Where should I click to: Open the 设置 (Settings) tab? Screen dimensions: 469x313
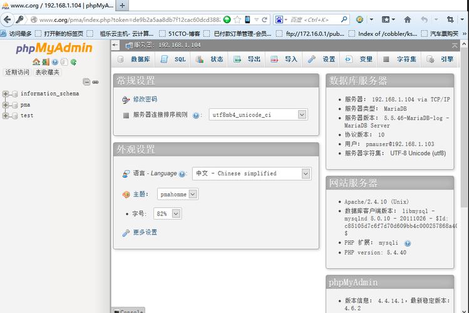[321, 59]
